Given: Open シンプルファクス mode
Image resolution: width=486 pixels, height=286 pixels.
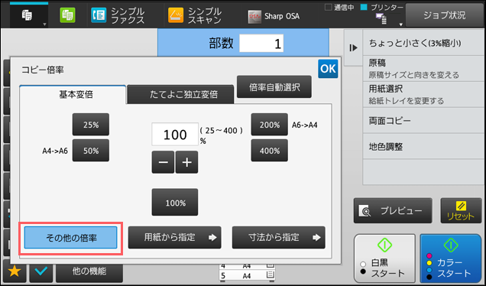Looking at the screenshot, I should coord(118,15).
